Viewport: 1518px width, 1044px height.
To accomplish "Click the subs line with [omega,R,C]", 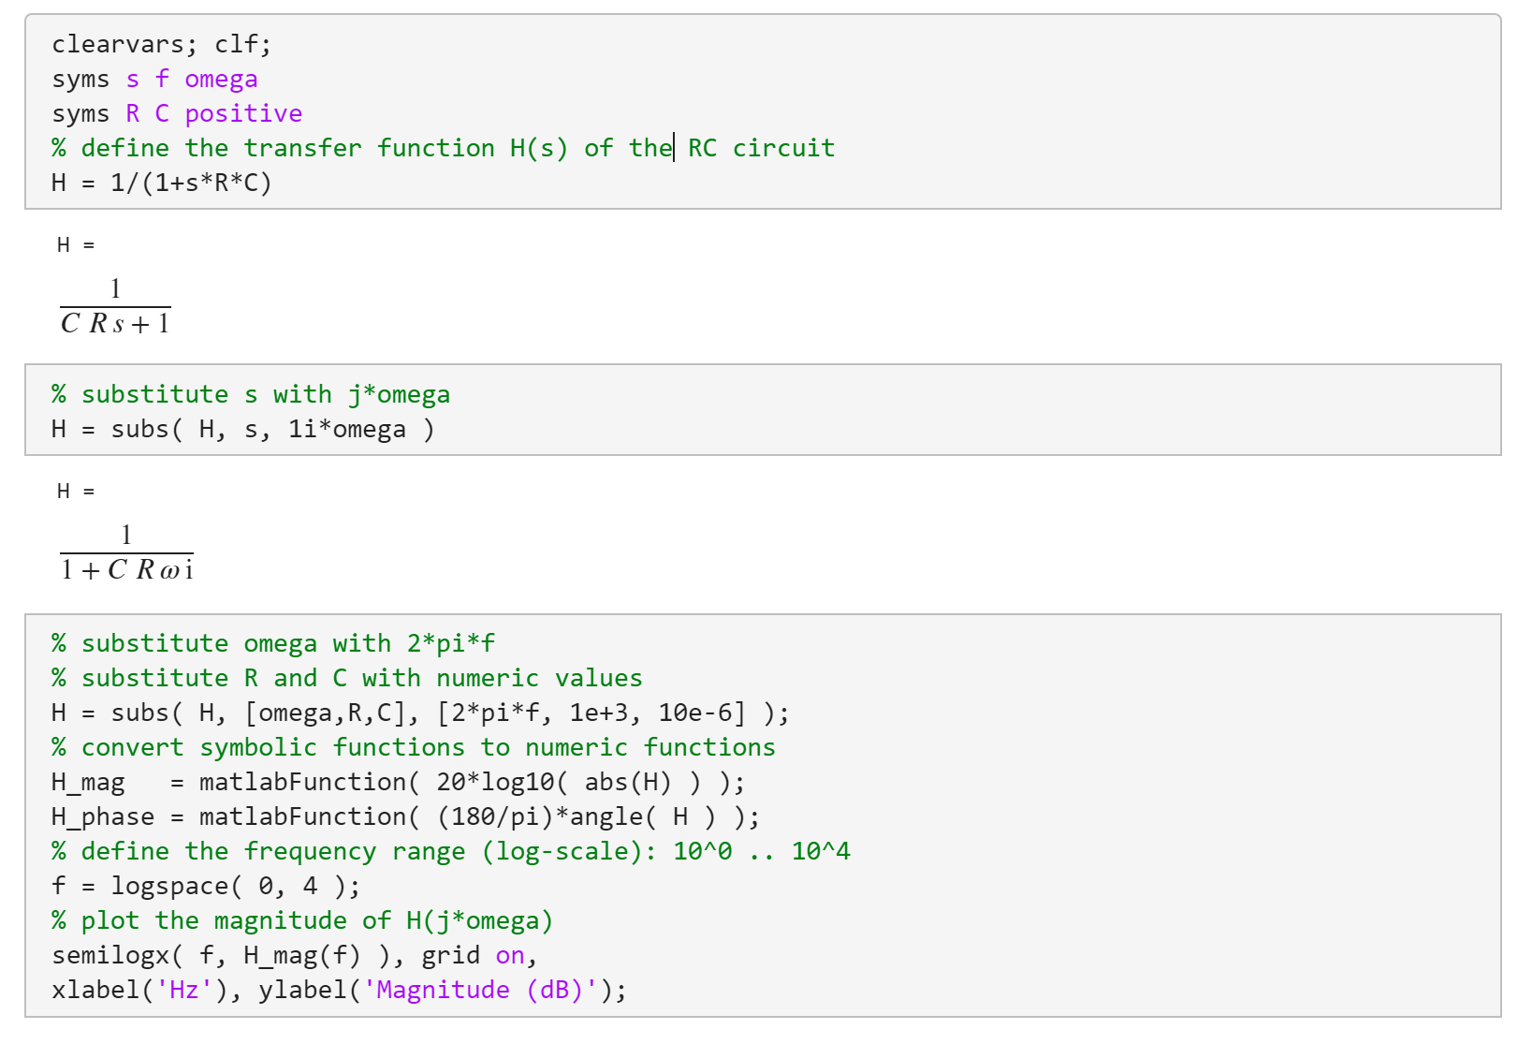I will [420, 713].
